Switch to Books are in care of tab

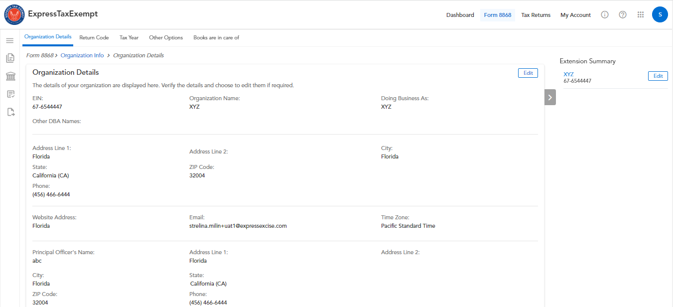[216, 37]
